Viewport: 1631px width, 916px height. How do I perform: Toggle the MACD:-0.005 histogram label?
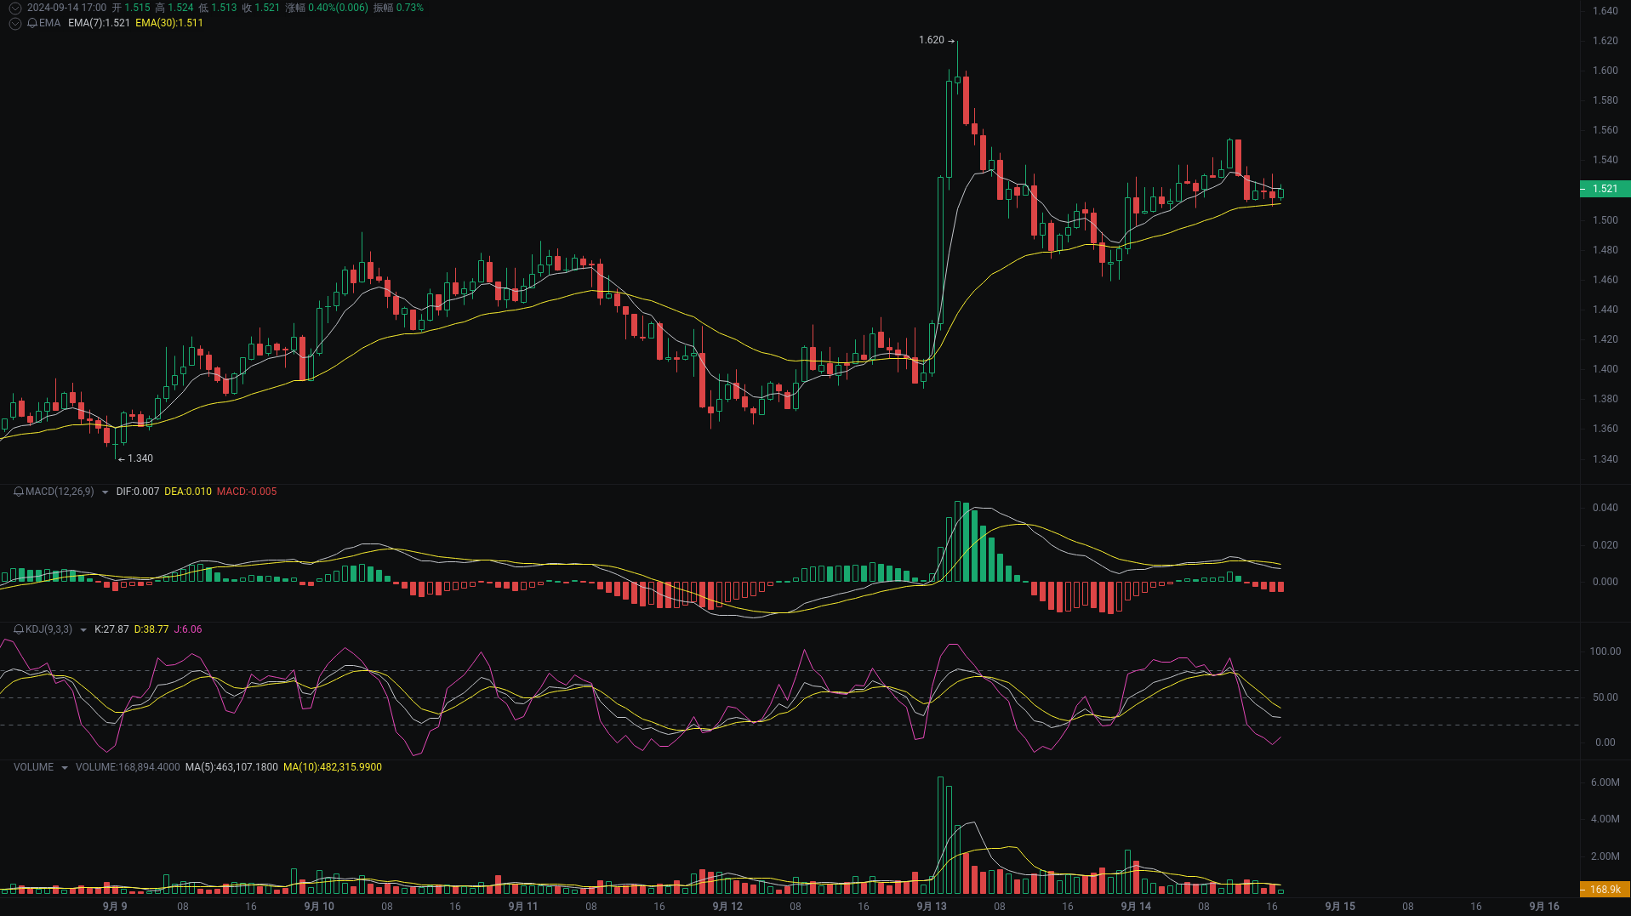pyautogui.click(x=248, y=492)
